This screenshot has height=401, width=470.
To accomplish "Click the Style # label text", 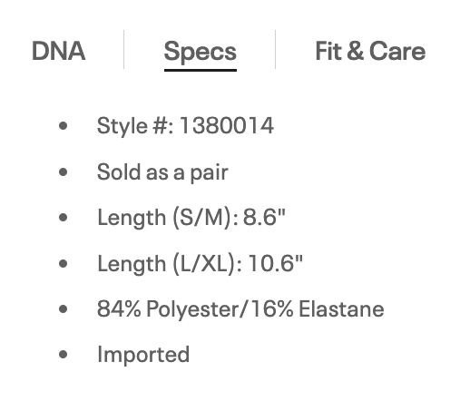I will (135, 126).
